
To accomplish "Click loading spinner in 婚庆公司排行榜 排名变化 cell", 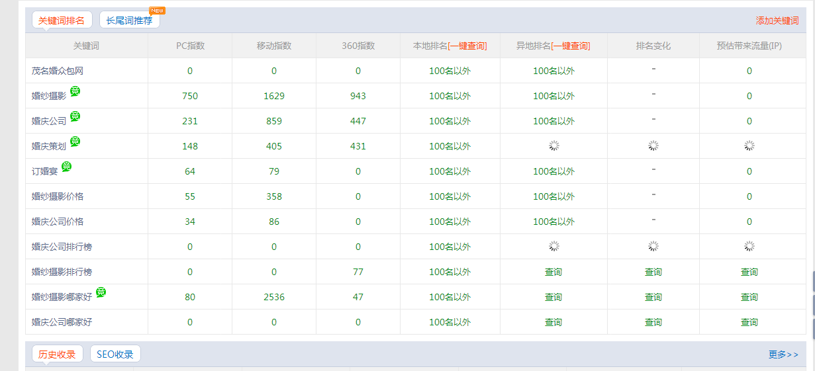I will tap(653, 247).
